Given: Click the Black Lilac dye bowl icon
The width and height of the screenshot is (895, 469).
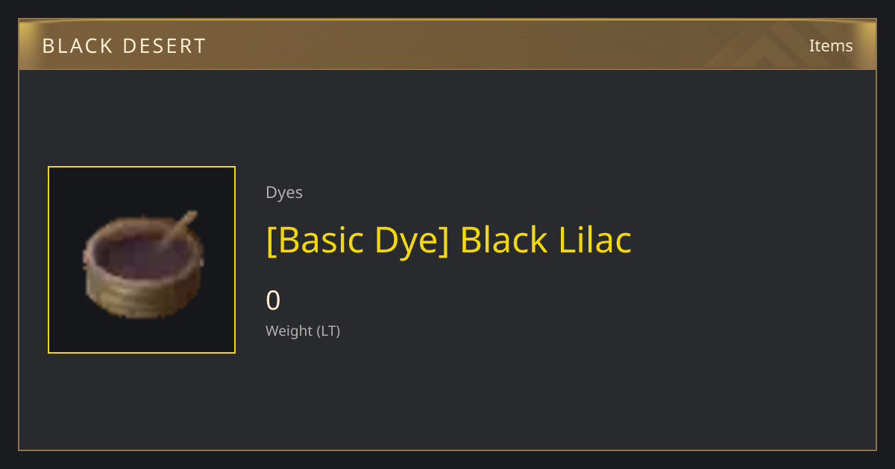Looking at the screenshot, I should (x=142, y=264).
